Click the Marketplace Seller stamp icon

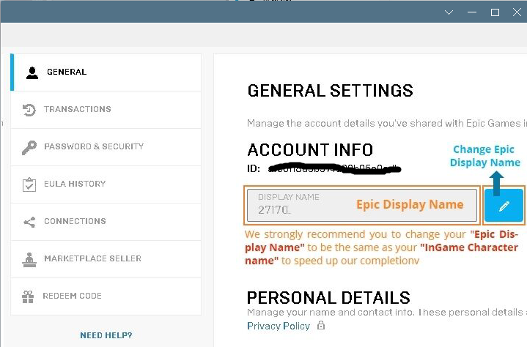point(29,260)
